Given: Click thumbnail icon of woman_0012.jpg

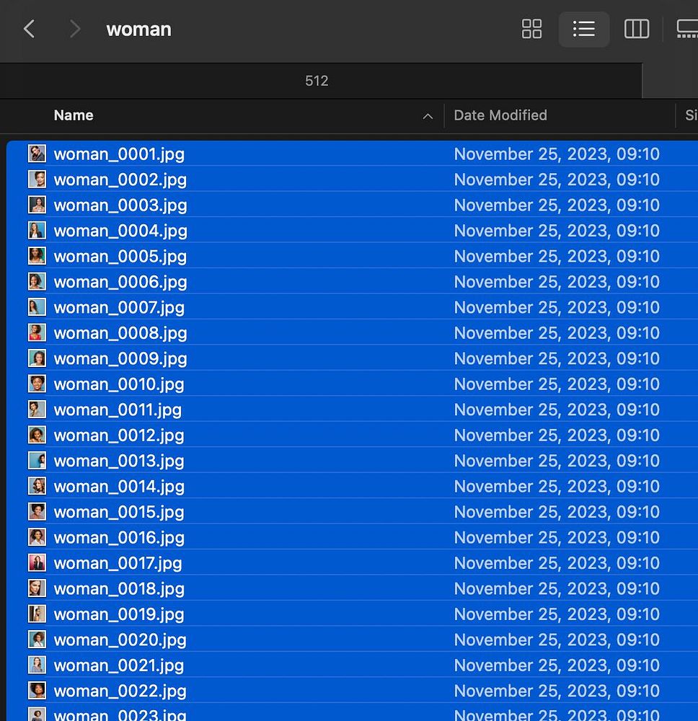Looking at the screenshot, I should [37, 435].
